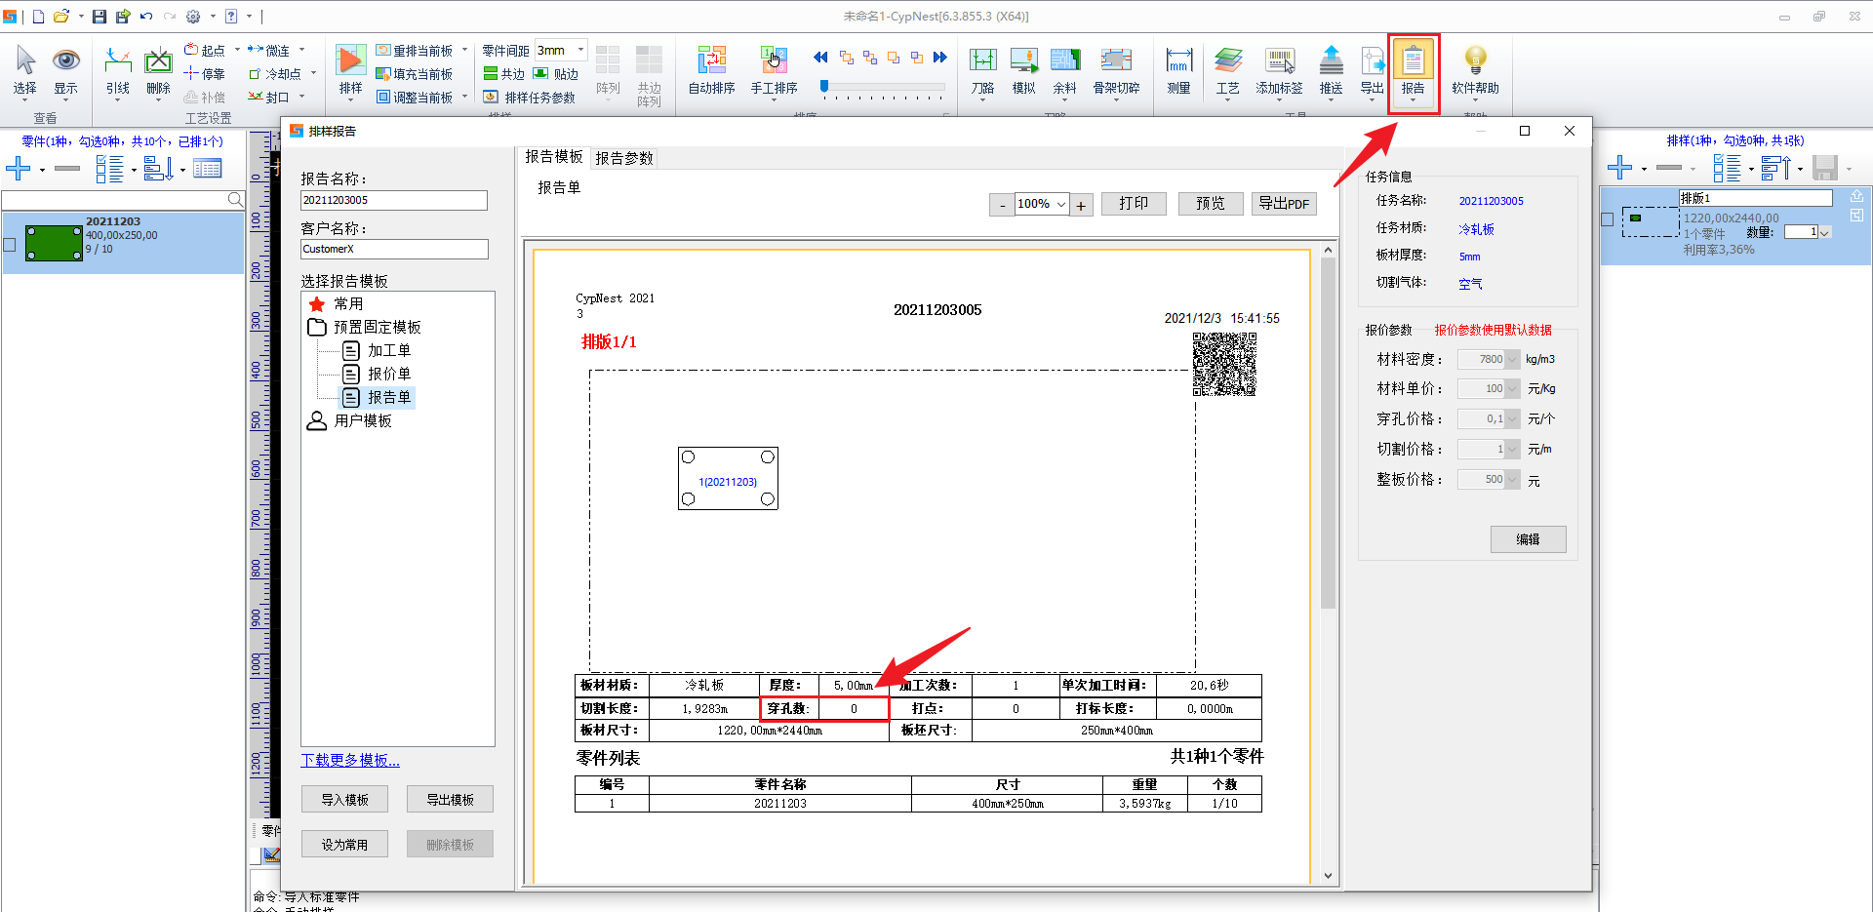
Task: Click the add sheet plus icon in right panel
Action: [1619, 168]
